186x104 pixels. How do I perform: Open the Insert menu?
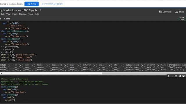15,14
